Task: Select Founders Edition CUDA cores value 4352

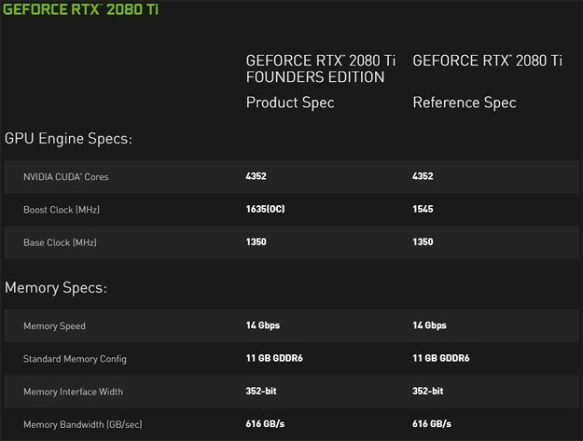Action: tap(256, 176)
